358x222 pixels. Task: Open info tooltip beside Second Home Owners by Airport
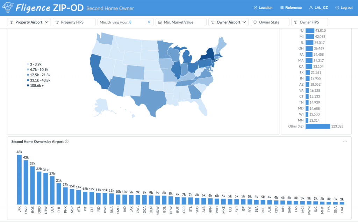(x=67, y=141)
